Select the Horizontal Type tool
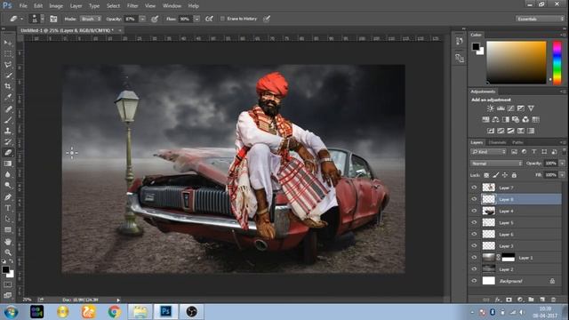 (x=8, y=208)
